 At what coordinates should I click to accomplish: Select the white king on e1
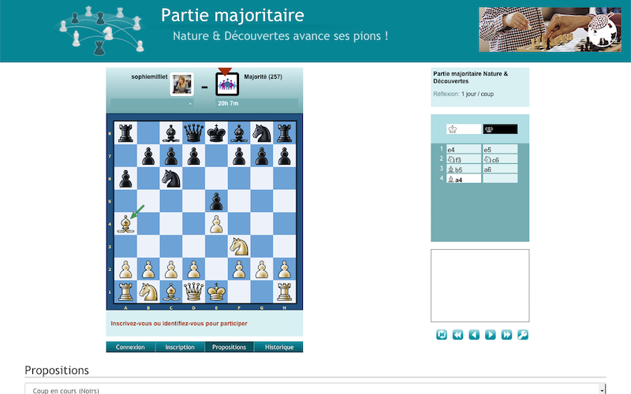click(216, 292)
